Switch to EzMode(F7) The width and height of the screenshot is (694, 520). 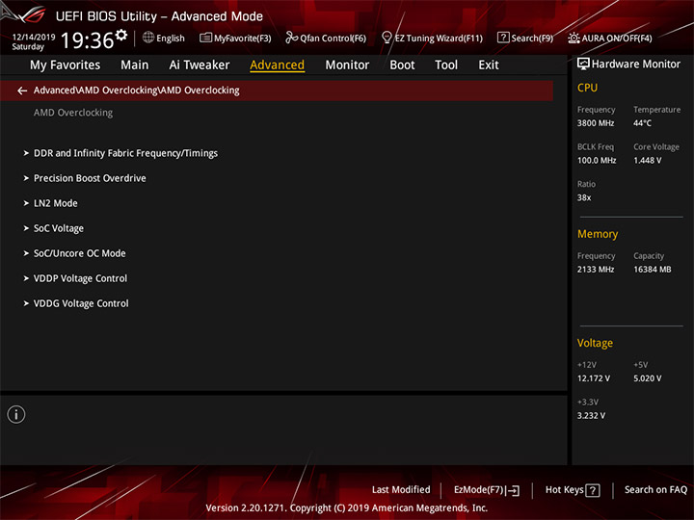[479, 490]
